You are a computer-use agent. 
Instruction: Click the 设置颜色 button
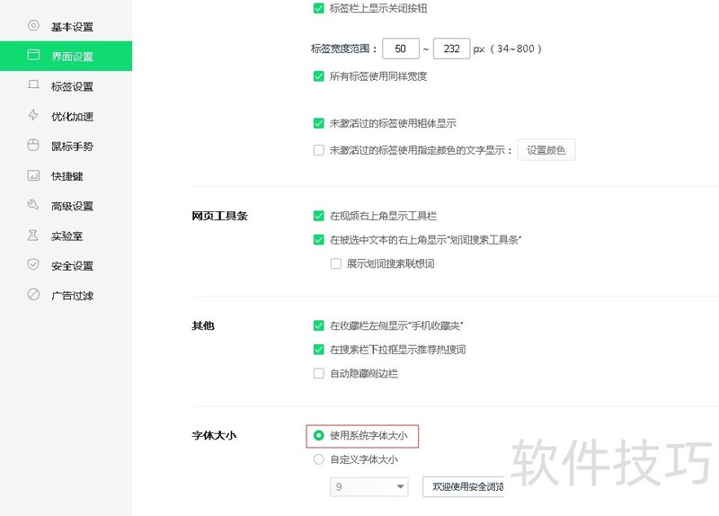click(x=546, y=150)
